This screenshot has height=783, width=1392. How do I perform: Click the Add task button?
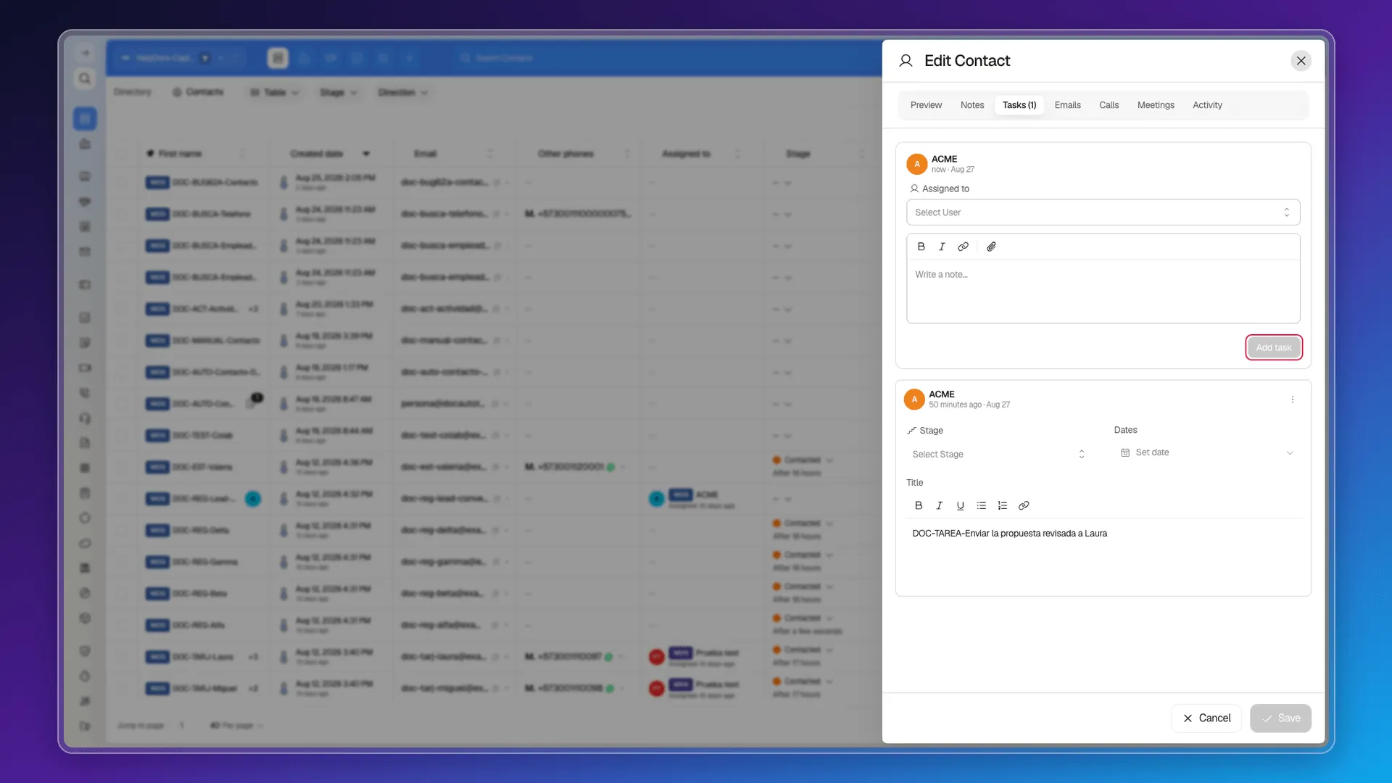coord(1274,347)
